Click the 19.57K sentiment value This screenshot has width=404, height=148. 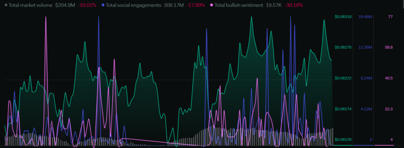[274, 5]
